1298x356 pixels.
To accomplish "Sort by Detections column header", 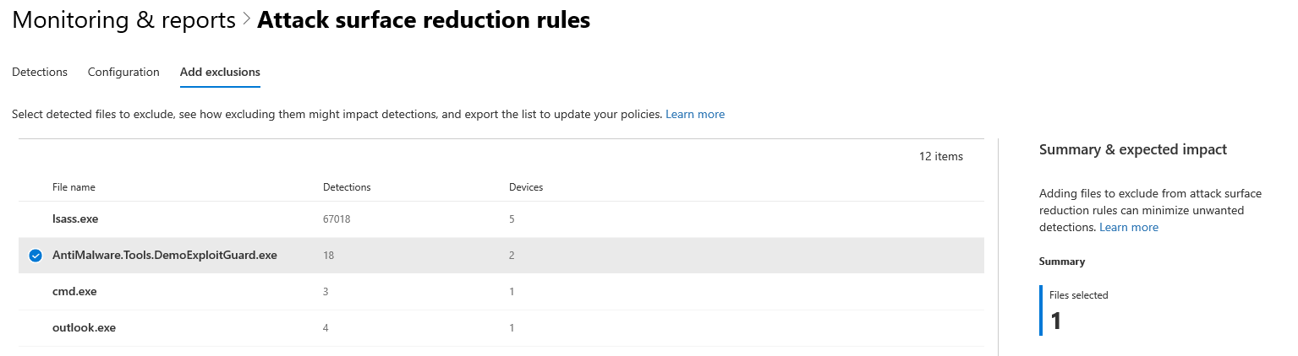I will tap(347, 187).
